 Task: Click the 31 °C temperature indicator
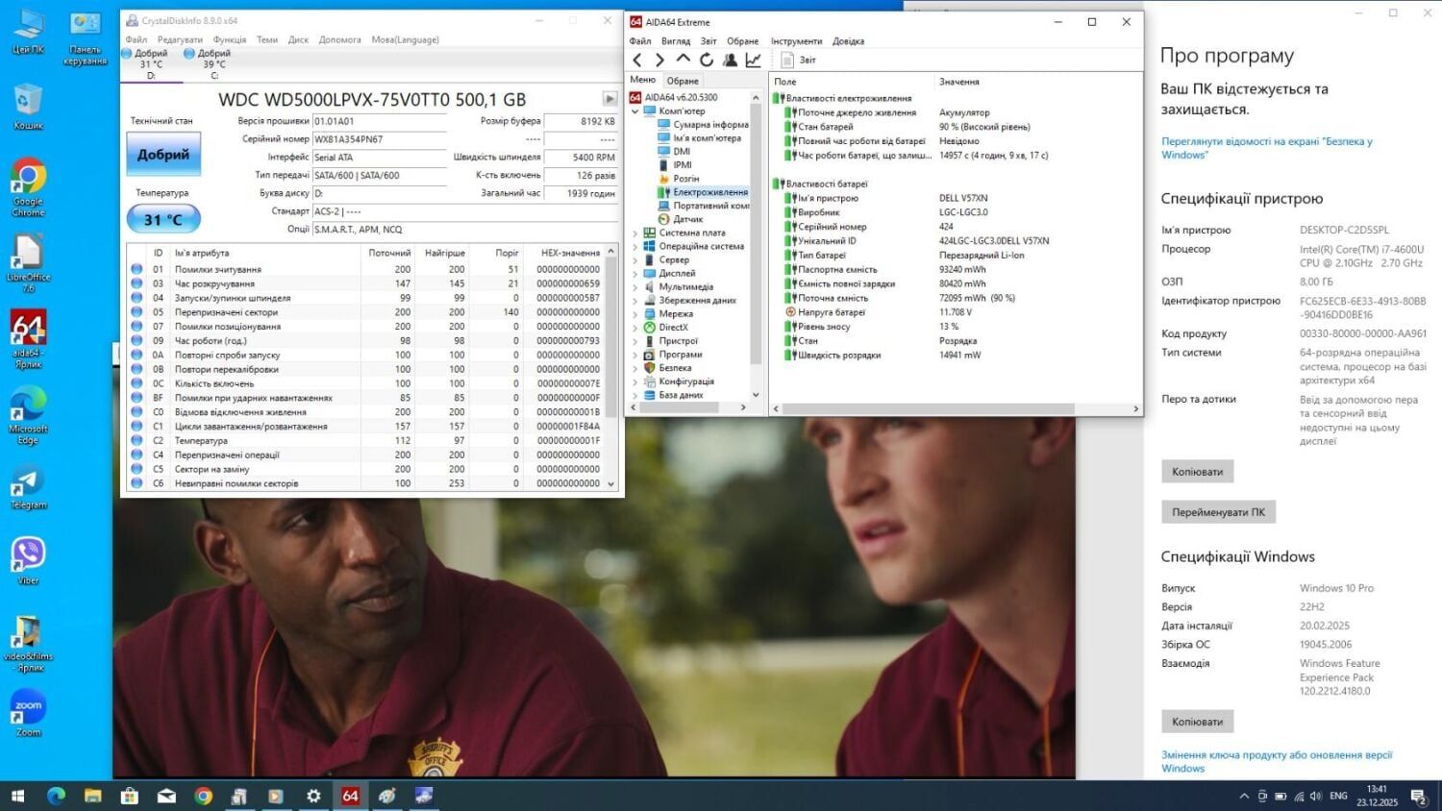(x=163, y=220)
